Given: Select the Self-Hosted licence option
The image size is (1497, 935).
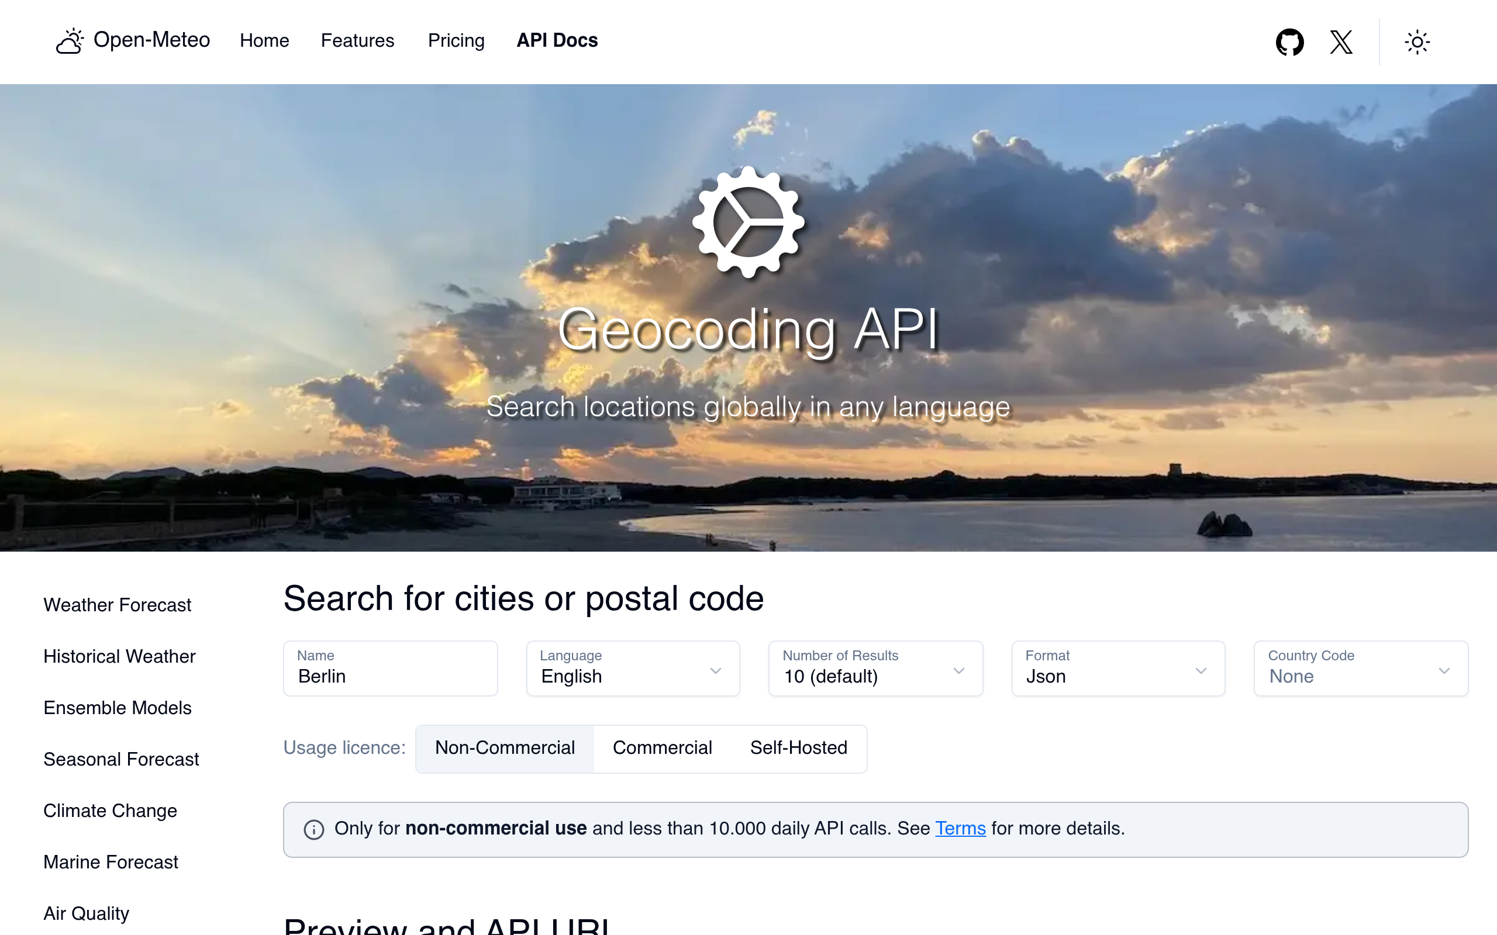Looking at the screenshot, I should point(799,748).
